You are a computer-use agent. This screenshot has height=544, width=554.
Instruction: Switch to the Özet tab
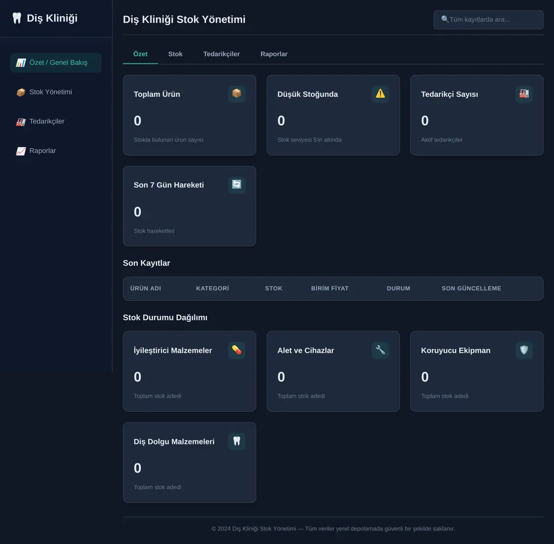[140, 54]
